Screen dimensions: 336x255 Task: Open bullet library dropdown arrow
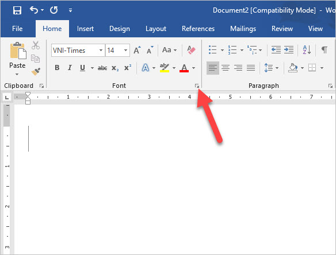222,51
